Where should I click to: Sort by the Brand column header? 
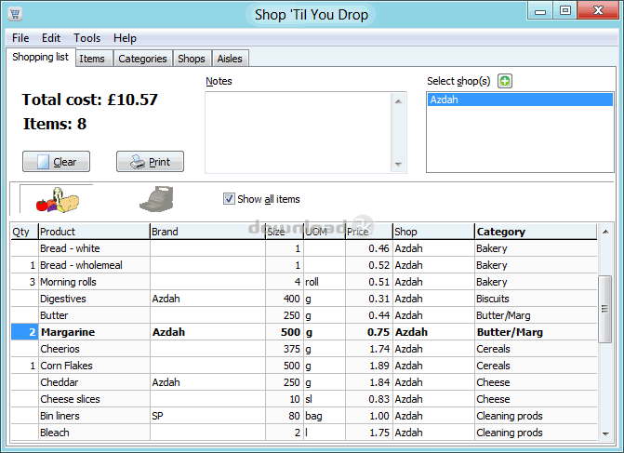pyautogui.click(x=207, y=232)
